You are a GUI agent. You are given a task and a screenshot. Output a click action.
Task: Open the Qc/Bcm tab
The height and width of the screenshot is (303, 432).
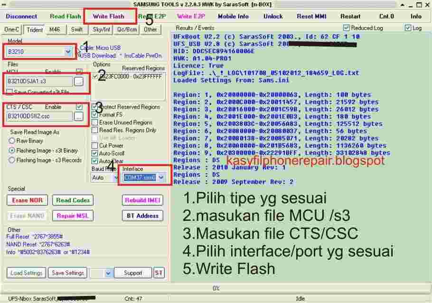point(127,29)
